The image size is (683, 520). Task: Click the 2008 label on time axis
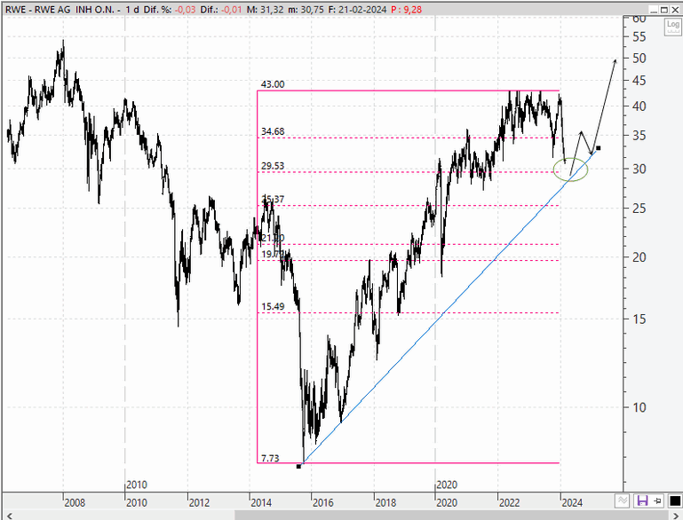point(75,503)
